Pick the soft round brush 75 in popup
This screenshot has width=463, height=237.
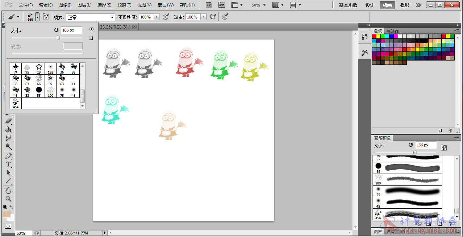tap(62, 92)
